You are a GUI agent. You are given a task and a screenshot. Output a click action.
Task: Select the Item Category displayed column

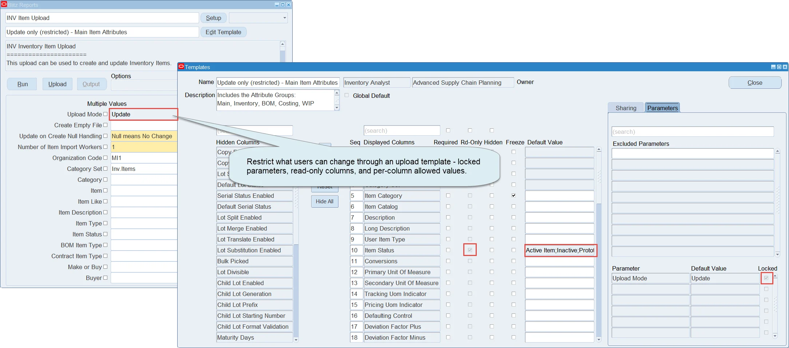point(402,196)
